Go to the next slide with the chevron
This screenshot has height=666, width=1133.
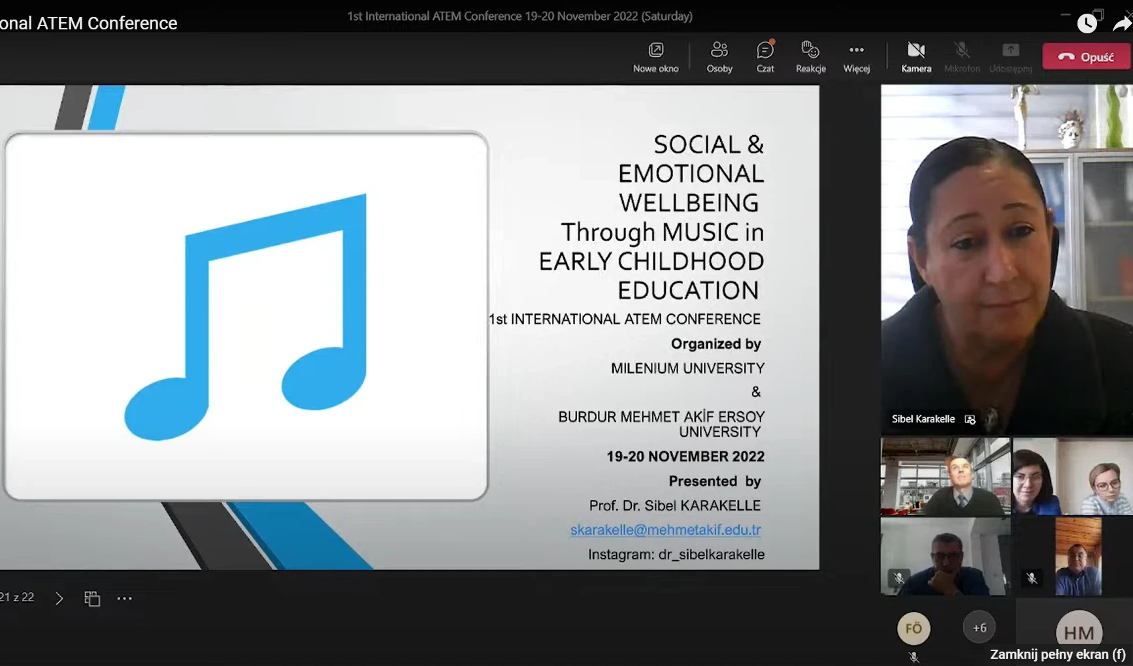(x=59, y=598)
